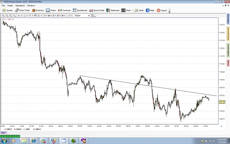Click the green connection progress bar
The image size is (230, 144).
(10, 136)
